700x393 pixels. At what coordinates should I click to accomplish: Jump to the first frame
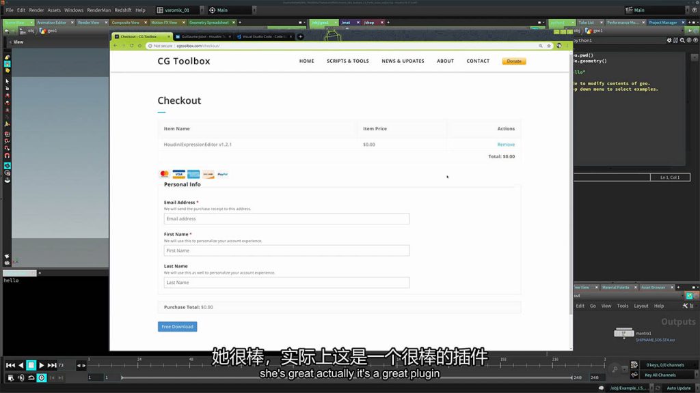(x=10, y=366)
